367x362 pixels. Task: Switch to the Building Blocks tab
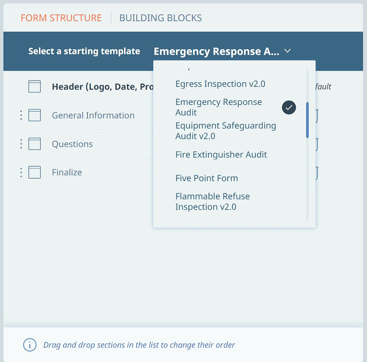[161, 18]
